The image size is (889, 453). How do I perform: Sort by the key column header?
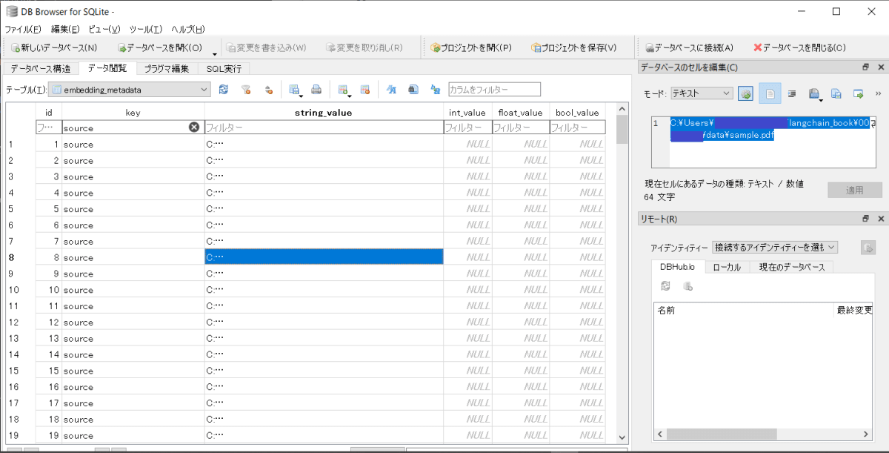[133, 113]
